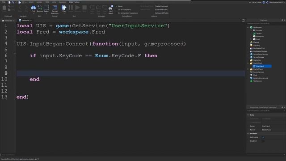Place cursor on empty code line 9
286x161 pixels.
click(130, 73)
